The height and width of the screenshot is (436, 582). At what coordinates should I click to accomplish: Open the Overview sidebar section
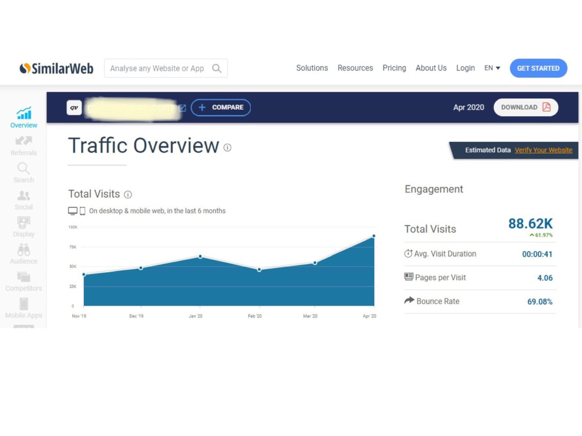(23, 118)
